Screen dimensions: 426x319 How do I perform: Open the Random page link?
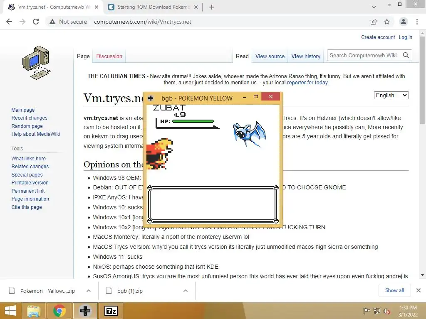(27, 126)
